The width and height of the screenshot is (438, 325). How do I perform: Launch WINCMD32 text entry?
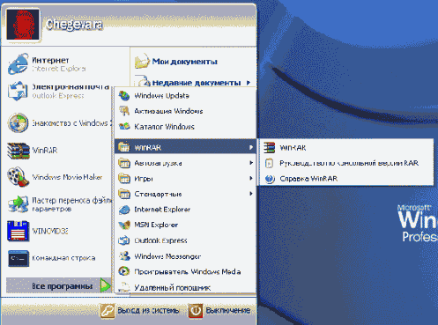coord(50,231)
